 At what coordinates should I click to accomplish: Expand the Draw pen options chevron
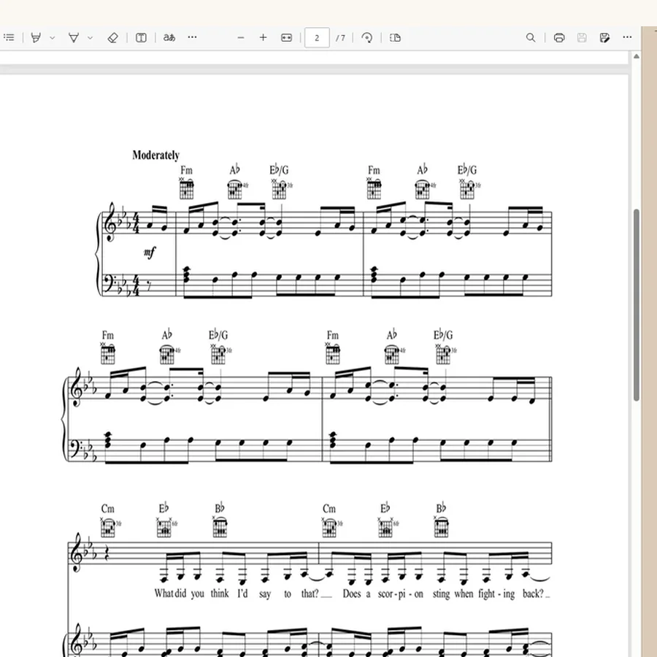point(53,38)
